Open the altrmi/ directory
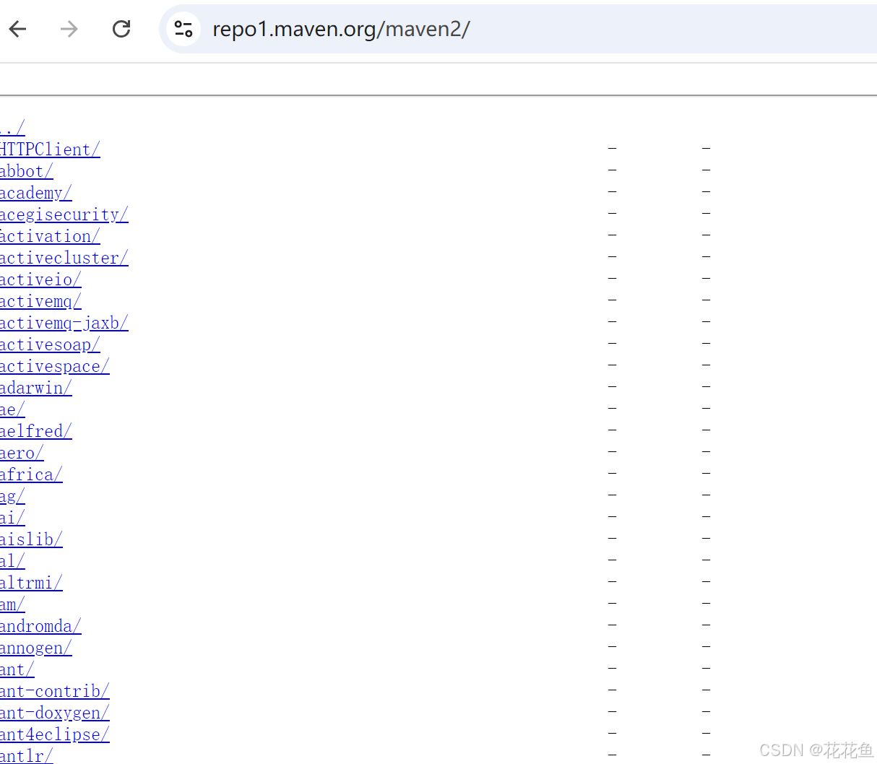 (x=31, y=583)
